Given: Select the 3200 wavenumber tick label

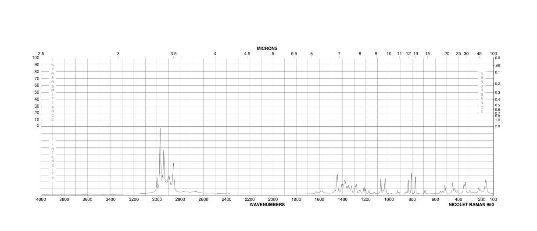Looking at the screenshot, I should pyautogui.click(x=134, y=199).
